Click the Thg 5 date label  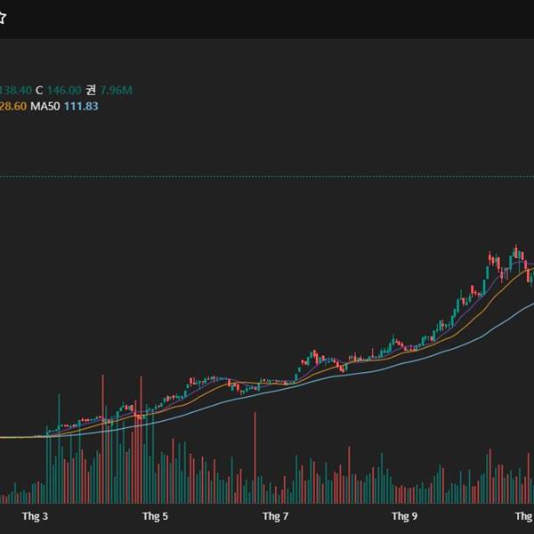pos(155,516)
